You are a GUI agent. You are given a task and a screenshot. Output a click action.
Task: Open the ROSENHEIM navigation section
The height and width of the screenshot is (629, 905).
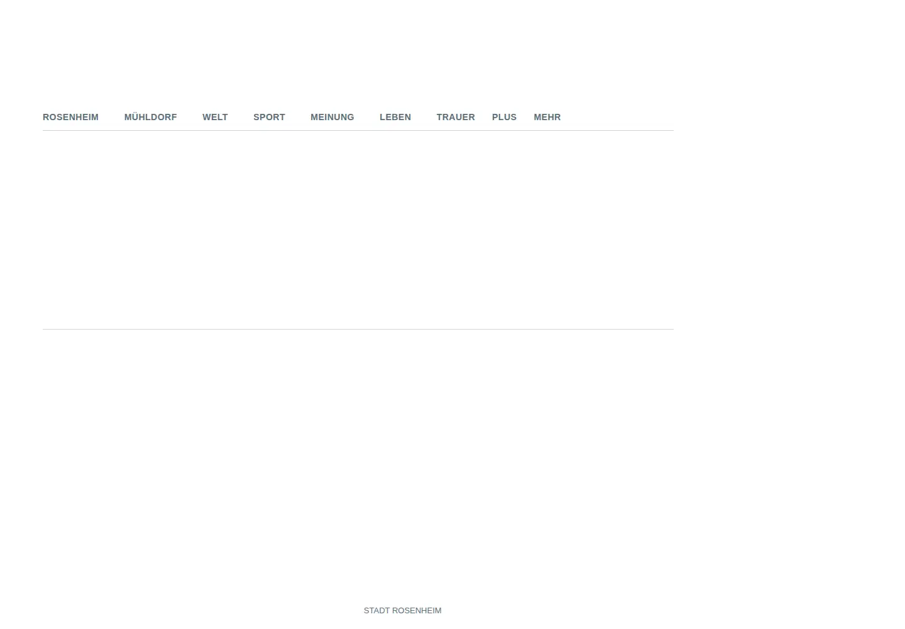coord(70,117)
